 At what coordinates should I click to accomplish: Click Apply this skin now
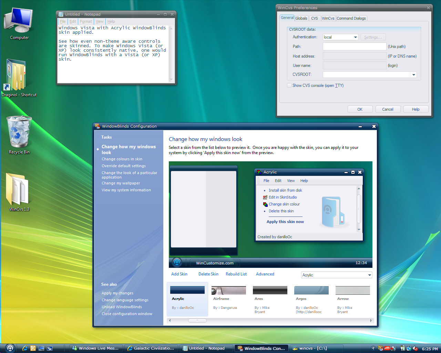(285, 222)
